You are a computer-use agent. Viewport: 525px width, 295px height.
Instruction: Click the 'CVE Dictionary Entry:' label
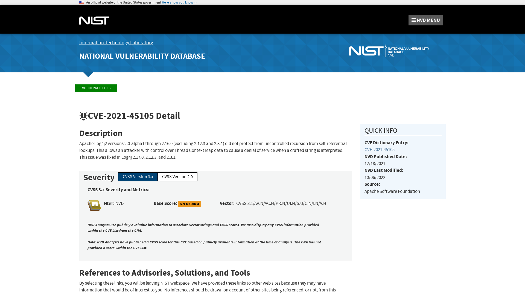pyautogui.click(x=386, y=143)
